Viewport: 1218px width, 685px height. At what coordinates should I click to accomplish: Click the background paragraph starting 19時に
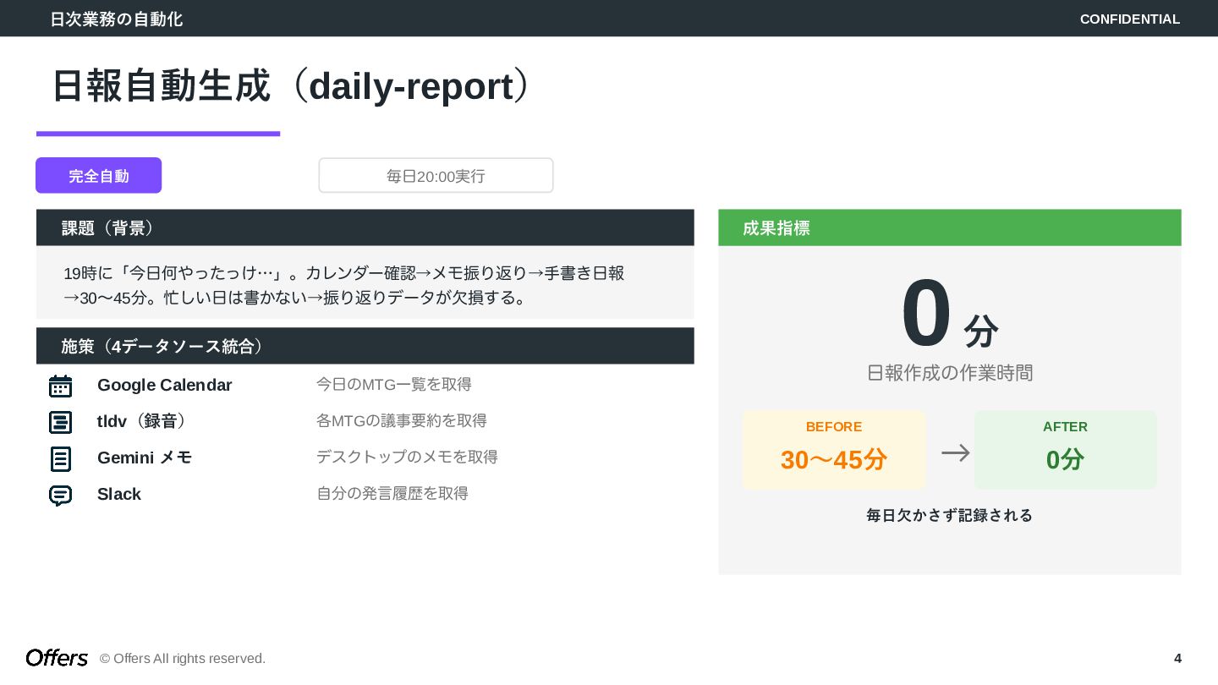[x=344, y=285]
